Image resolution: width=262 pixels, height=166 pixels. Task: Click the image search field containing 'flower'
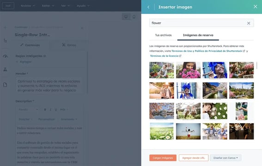201,23
